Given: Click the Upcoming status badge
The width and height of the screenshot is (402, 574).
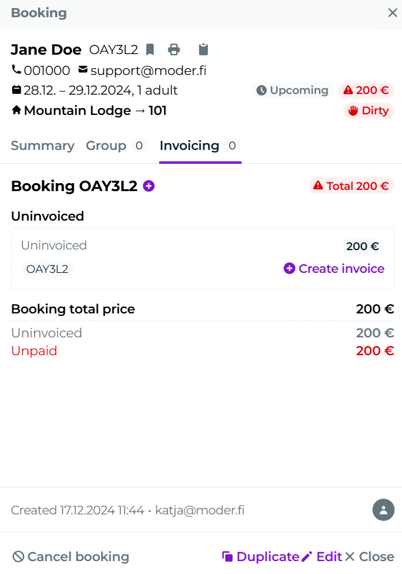Looking at the screenshot, I should point(292,90).
